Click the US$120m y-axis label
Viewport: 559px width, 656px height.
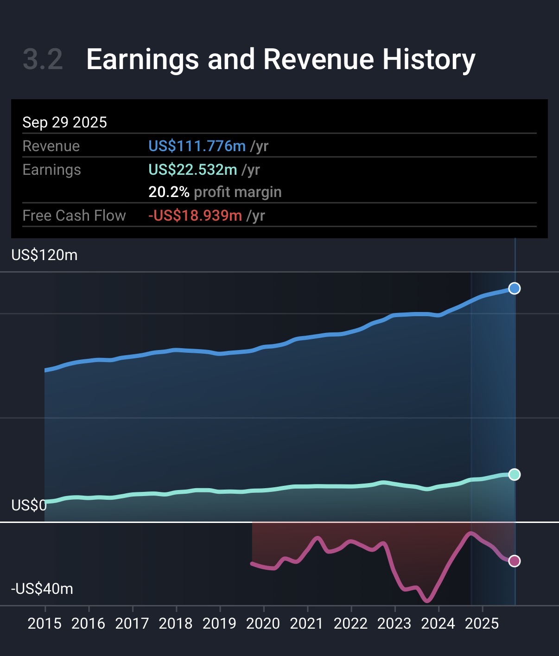tap(44, 255)
